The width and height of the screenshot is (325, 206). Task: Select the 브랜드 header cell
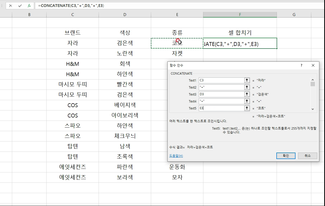coord(72,33)
